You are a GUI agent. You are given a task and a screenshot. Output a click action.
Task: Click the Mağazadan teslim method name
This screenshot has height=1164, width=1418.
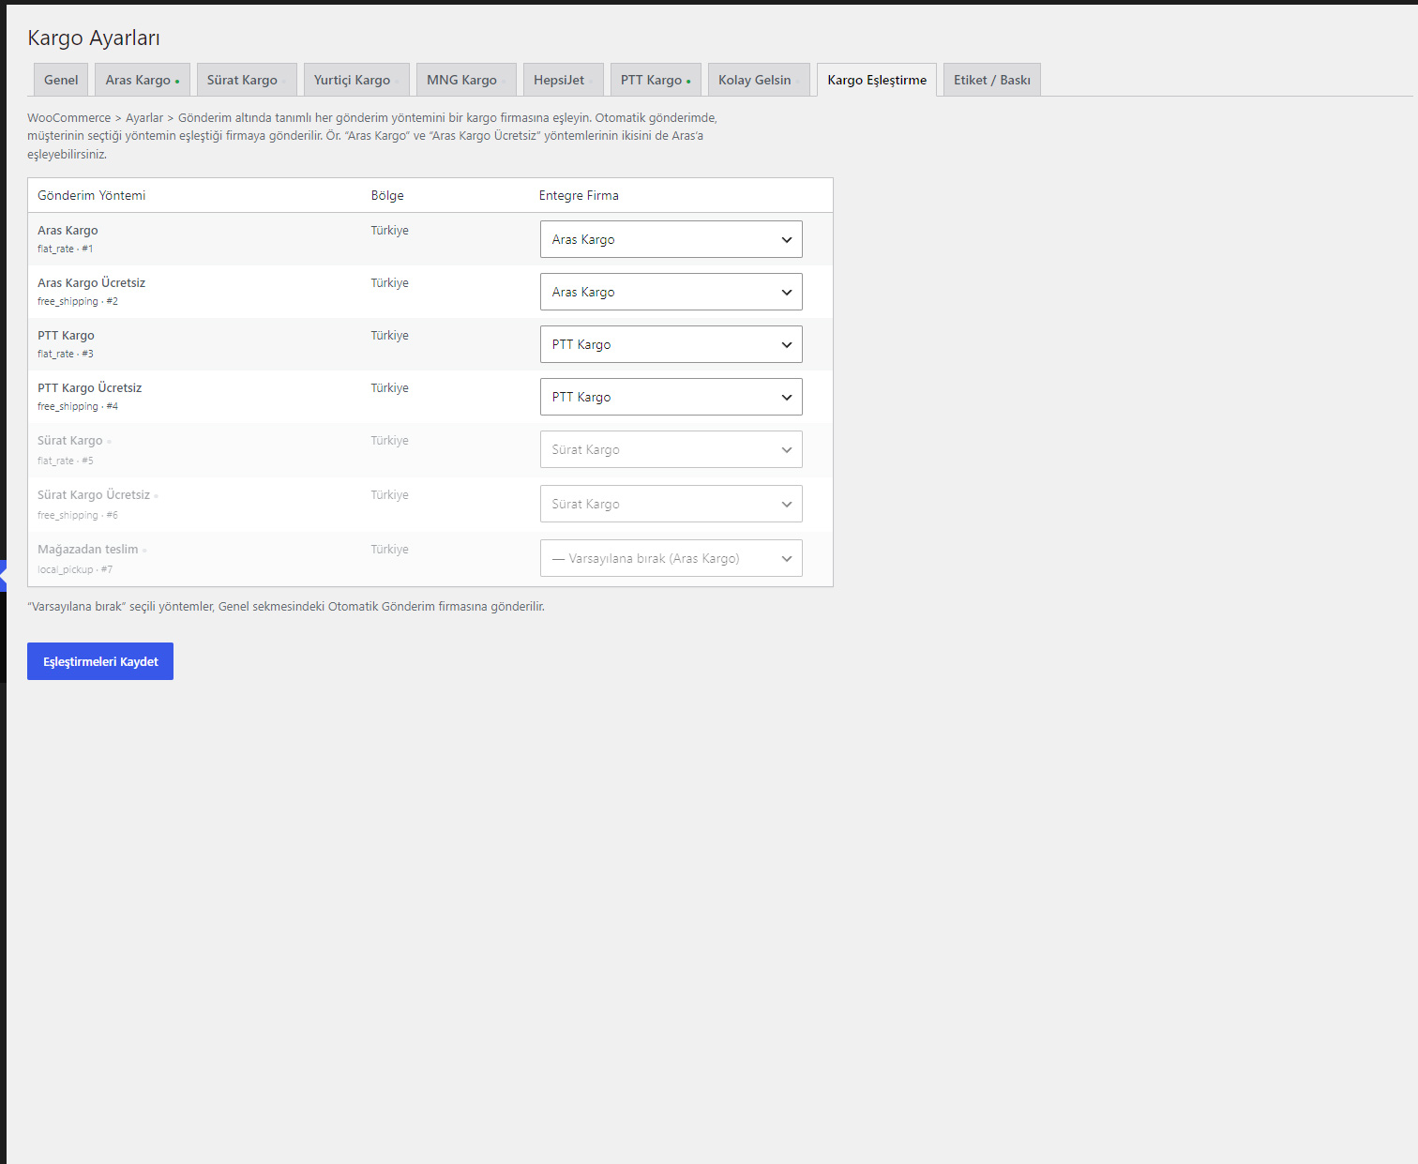(x=88, y=549)
